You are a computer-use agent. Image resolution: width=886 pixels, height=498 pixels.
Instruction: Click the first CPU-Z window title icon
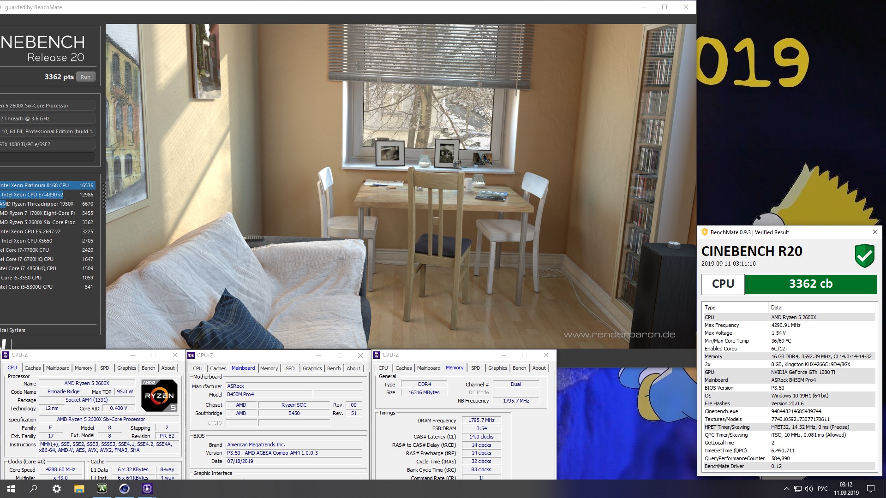(x=6, y=355)
